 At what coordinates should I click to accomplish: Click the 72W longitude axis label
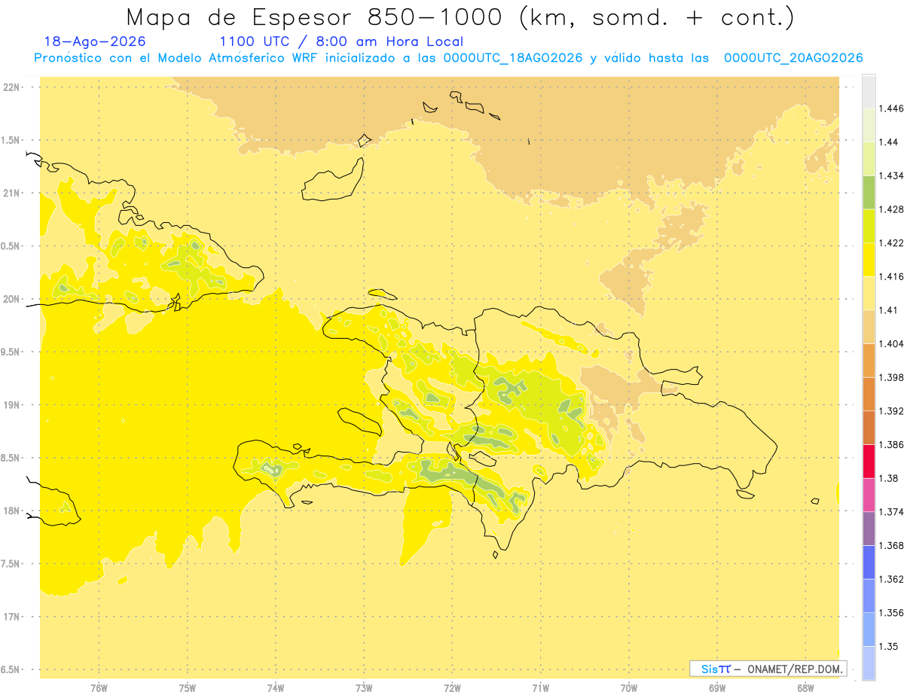[x=452, y=688]
